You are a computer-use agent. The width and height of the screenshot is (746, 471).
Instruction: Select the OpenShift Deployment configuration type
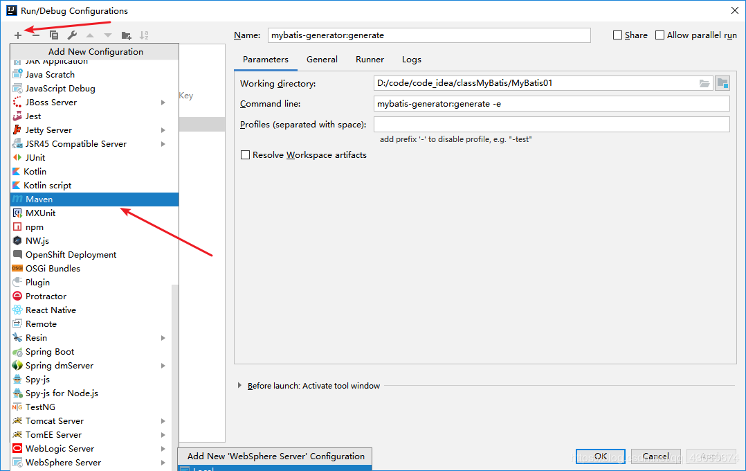pos(94,254)
